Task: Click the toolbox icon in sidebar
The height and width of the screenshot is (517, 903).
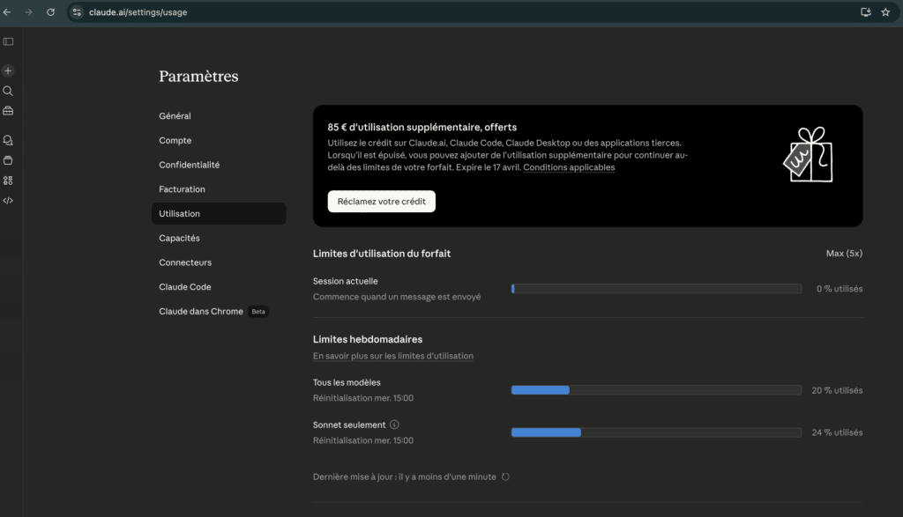Action: [x=8, y=111]
